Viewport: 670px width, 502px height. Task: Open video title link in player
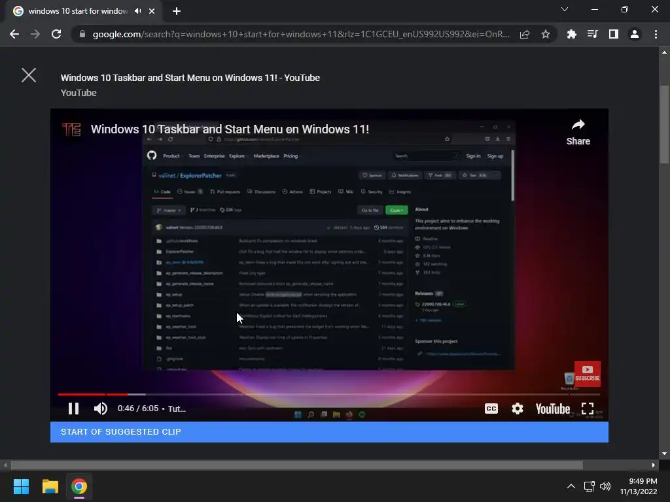230,129
